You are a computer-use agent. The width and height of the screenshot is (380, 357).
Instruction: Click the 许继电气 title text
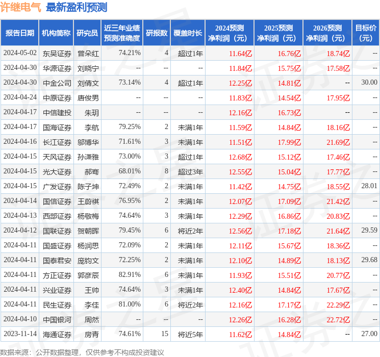[x=21, y=7]
